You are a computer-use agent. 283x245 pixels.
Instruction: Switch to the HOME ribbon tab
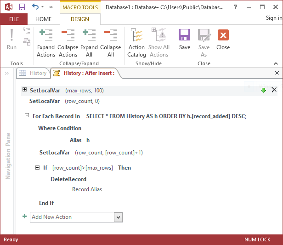(x=44, y=19)
